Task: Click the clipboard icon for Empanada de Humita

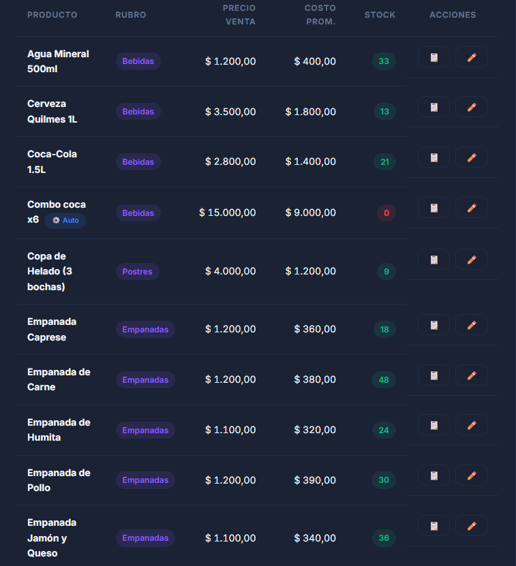Action: click(434, 425)
